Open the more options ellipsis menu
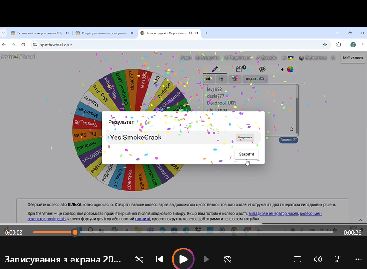Screen dimensions: 367x269 click(358, 259)
